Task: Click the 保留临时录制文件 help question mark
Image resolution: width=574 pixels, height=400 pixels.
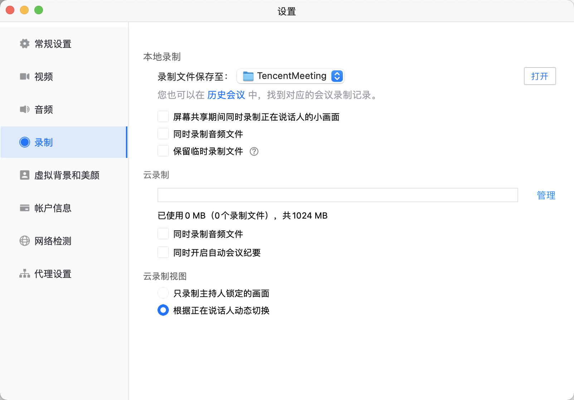Action: [x=254, y=151]
